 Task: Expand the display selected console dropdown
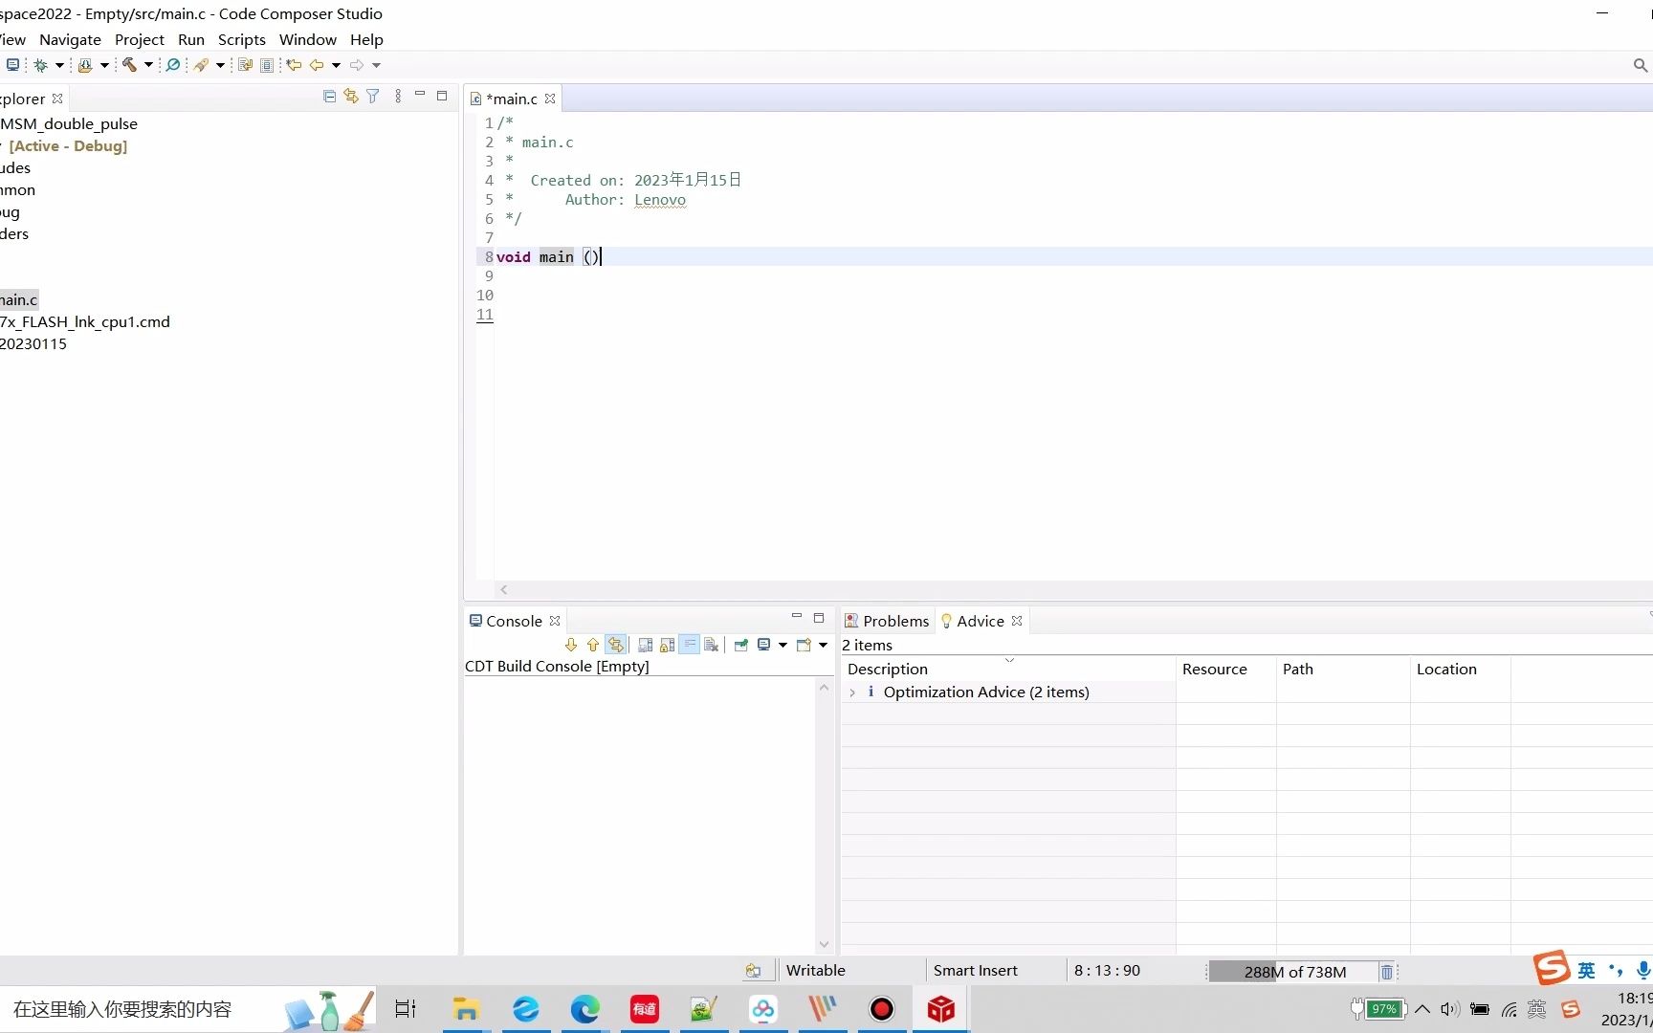click(x=782, y=645)
